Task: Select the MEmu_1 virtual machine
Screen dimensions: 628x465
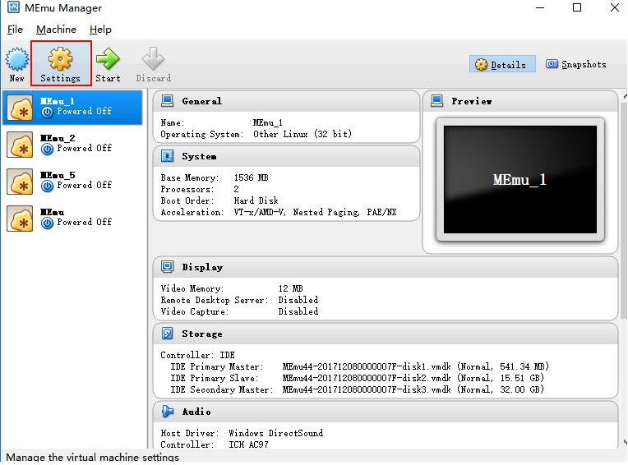Action: (x=72, y=107)
